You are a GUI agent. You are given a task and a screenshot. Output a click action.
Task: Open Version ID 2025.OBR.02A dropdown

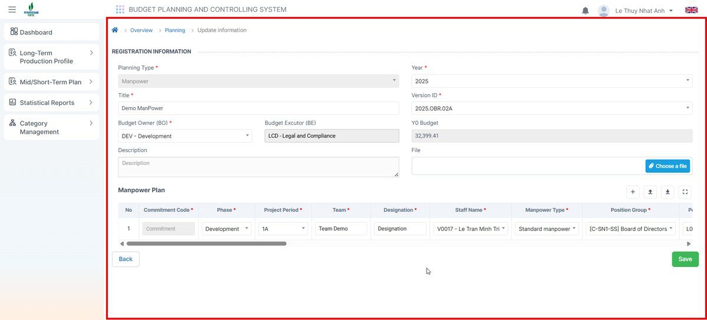(x=552, y=108)
